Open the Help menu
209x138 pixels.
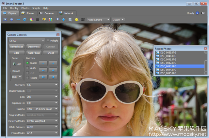pos(46,8)
